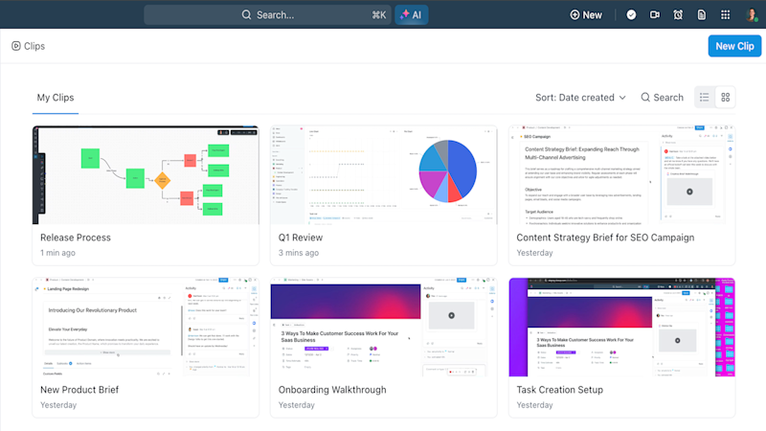
Task: Click the New Clip button
Action: point(734,46)
